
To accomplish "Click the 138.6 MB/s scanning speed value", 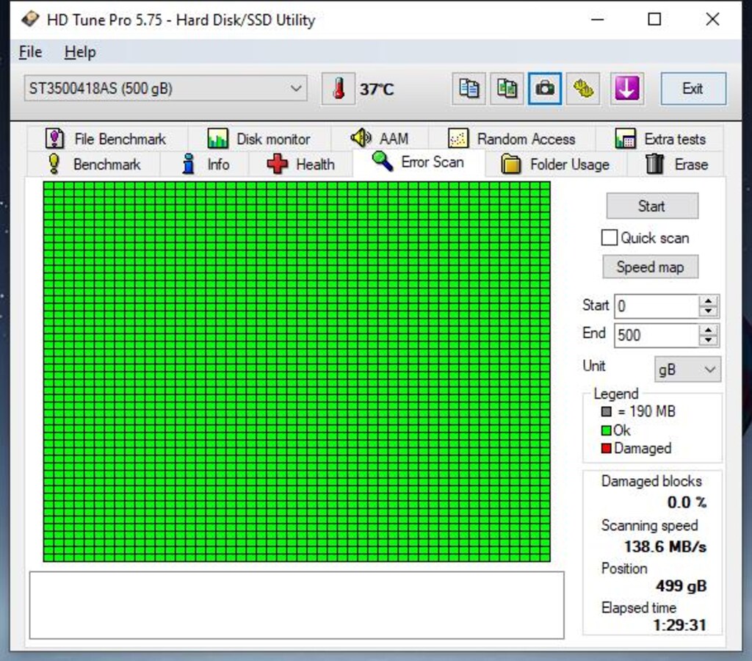I will click(x=665, y=546).
